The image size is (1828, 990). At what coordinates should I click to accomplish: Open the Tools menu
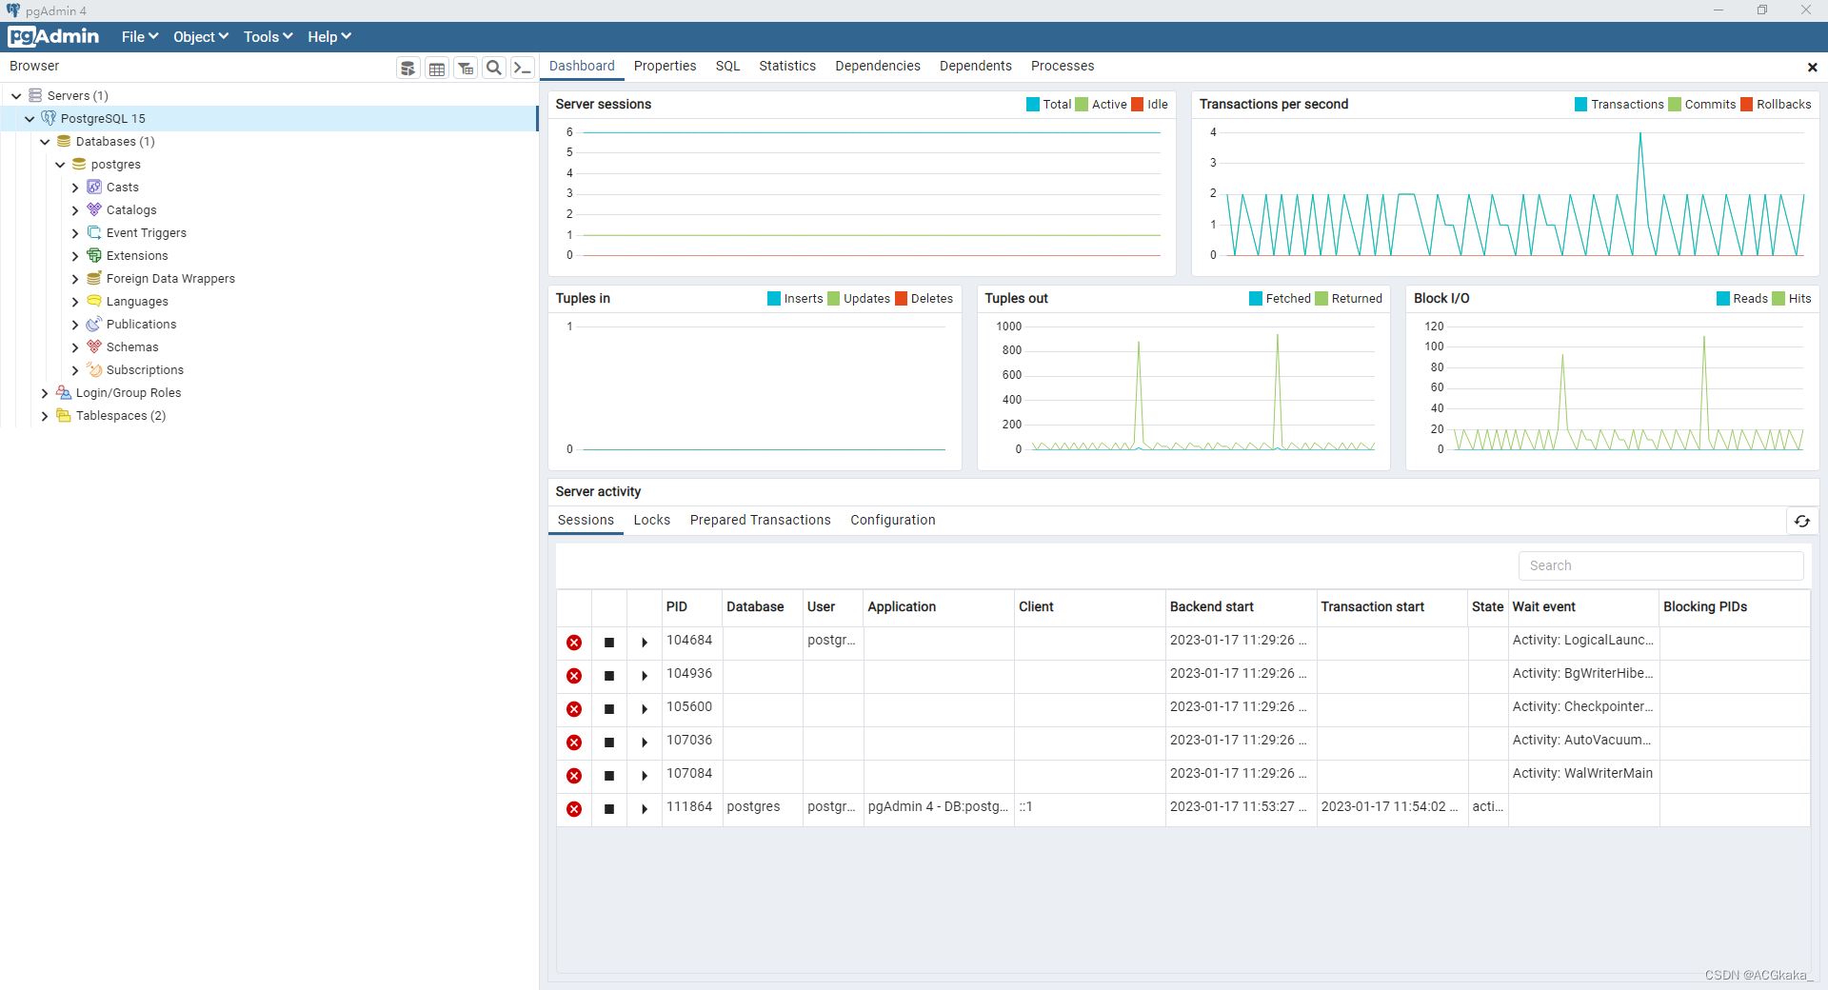[268, 36]
